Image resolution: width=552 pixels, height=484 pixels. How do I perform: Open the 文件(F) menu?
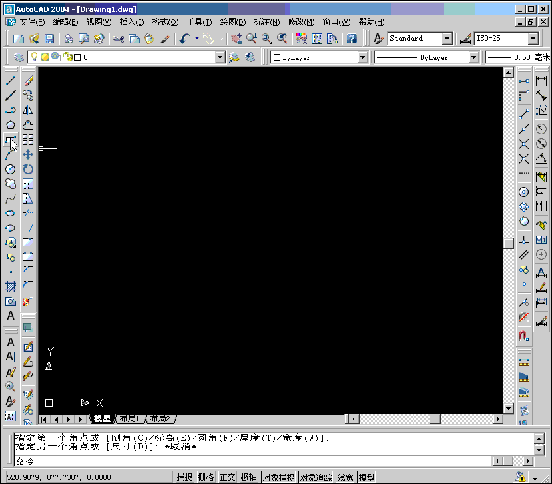(x=32, y=22)
